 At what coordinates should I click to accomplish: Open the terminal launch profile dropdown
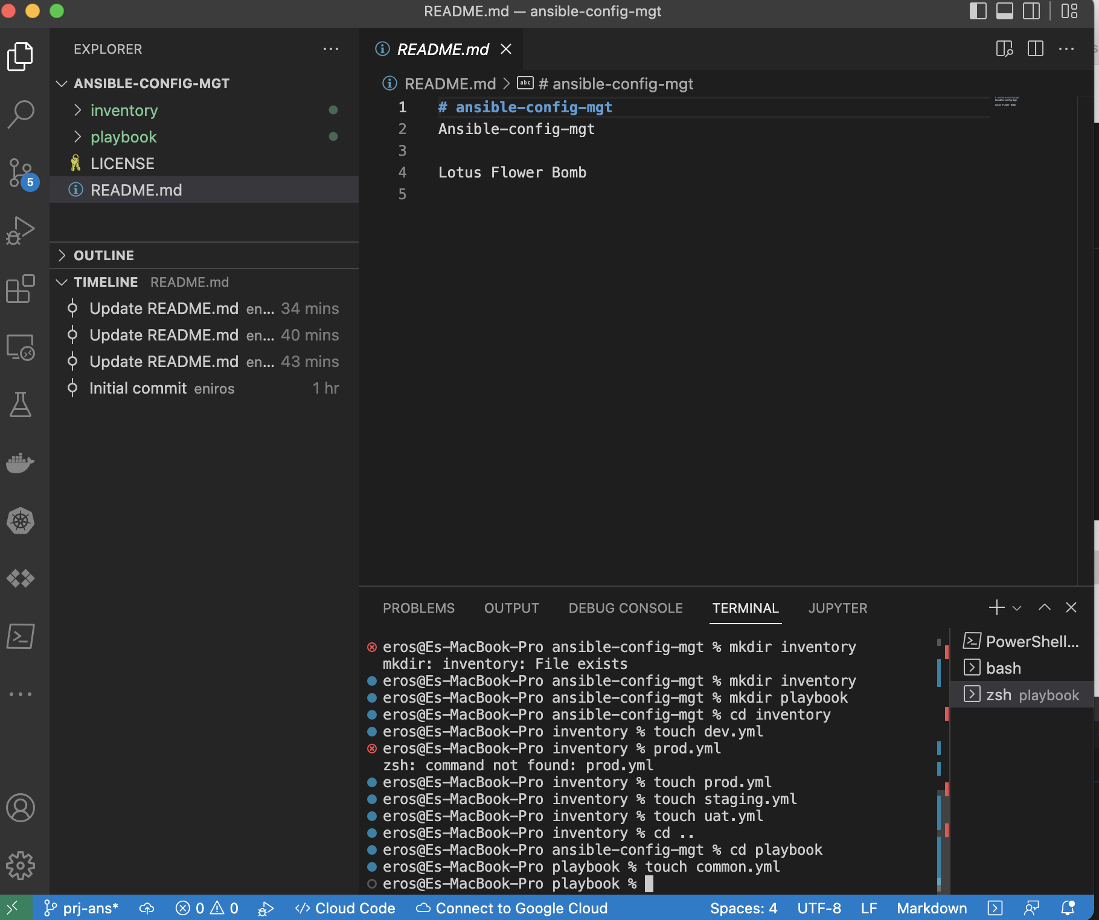(1018, 608)
